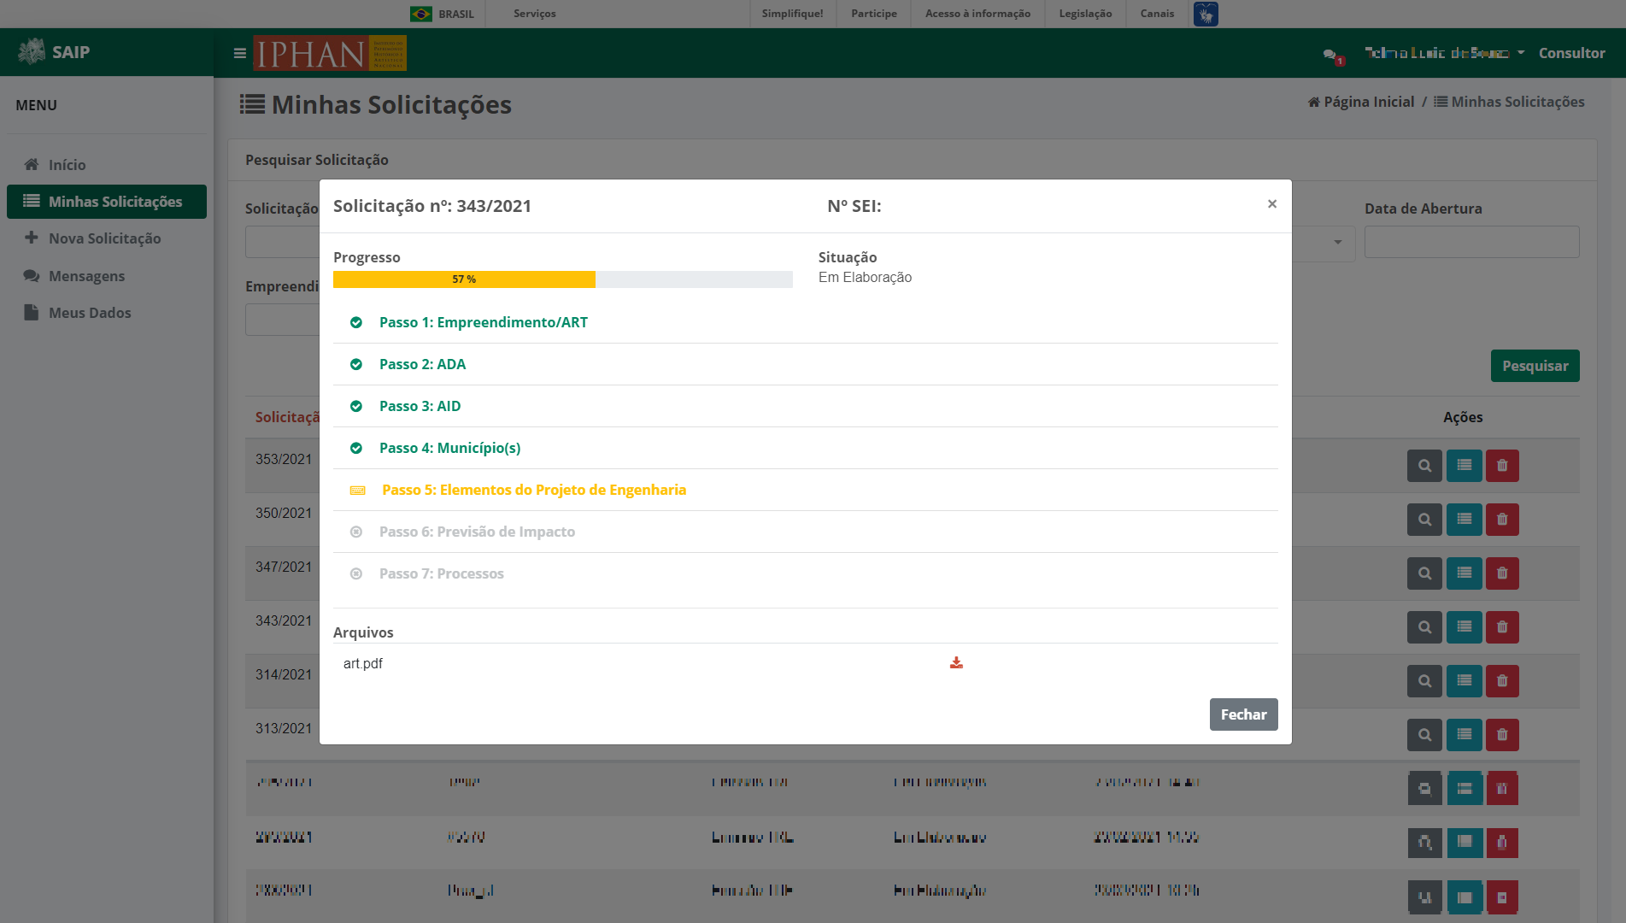Click the Passo 2 green check icon
This screenshot has width=1626, height=923.
356,364
